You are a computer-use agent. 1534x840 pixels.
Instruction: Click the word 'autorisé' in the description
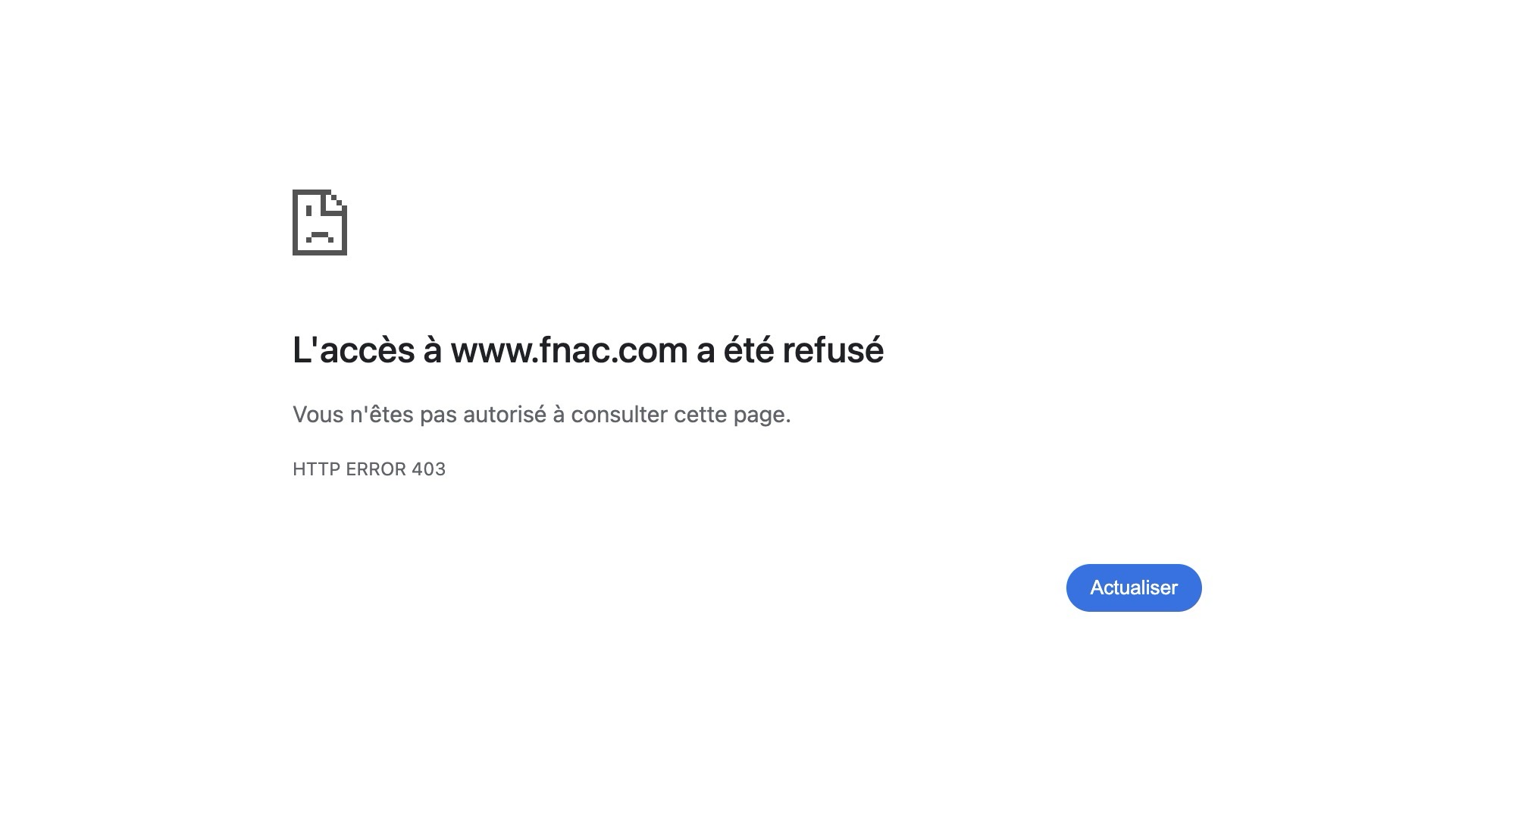point(504,415)
